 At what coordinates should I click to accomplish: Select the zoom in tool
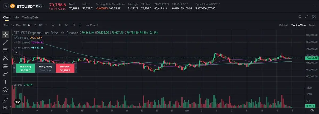click(6, 108)
